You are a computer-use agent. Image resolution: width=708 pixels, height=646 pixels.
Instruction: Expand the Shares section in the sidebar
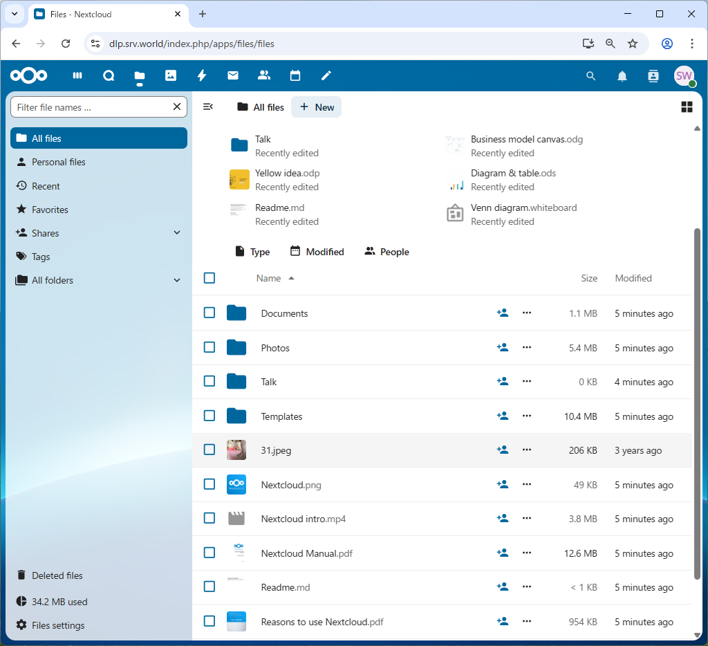point(177,233)
